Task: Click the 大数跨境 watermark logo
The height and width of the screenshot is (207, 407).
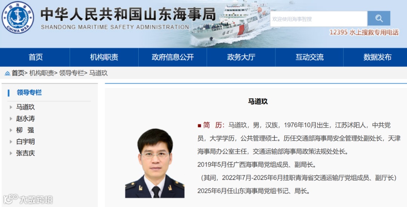Action: click(x=28, y=199)
